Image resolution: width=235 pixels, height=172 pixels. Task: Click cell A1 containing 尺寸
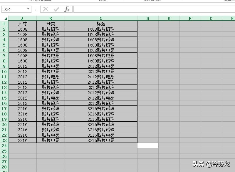coord(23,24)
